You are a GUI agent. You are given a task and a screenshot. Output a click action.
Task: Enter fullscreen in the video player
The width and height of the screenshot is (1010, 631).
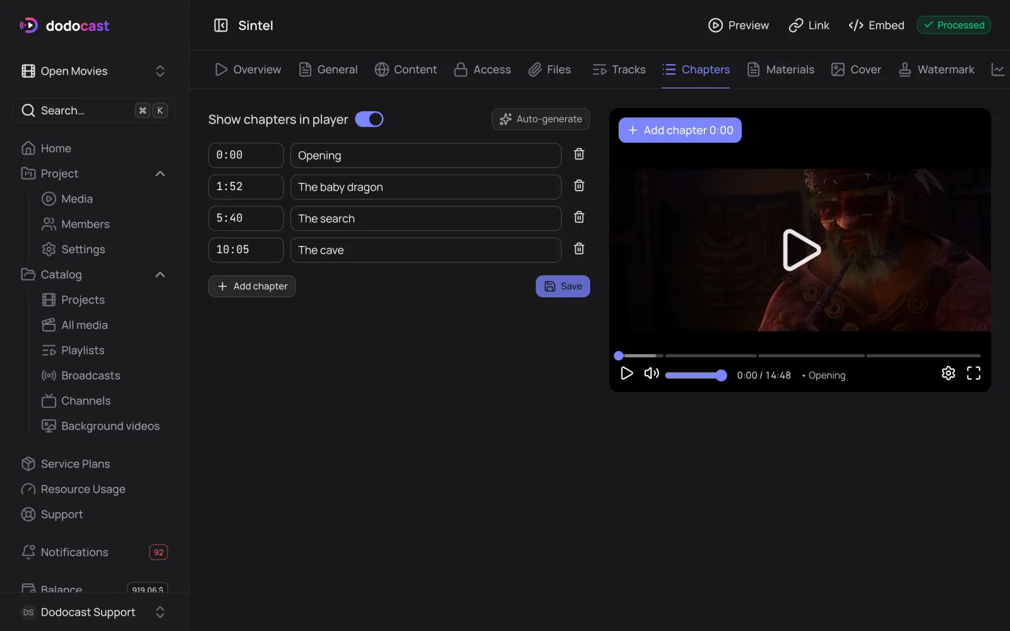point(973,374)
